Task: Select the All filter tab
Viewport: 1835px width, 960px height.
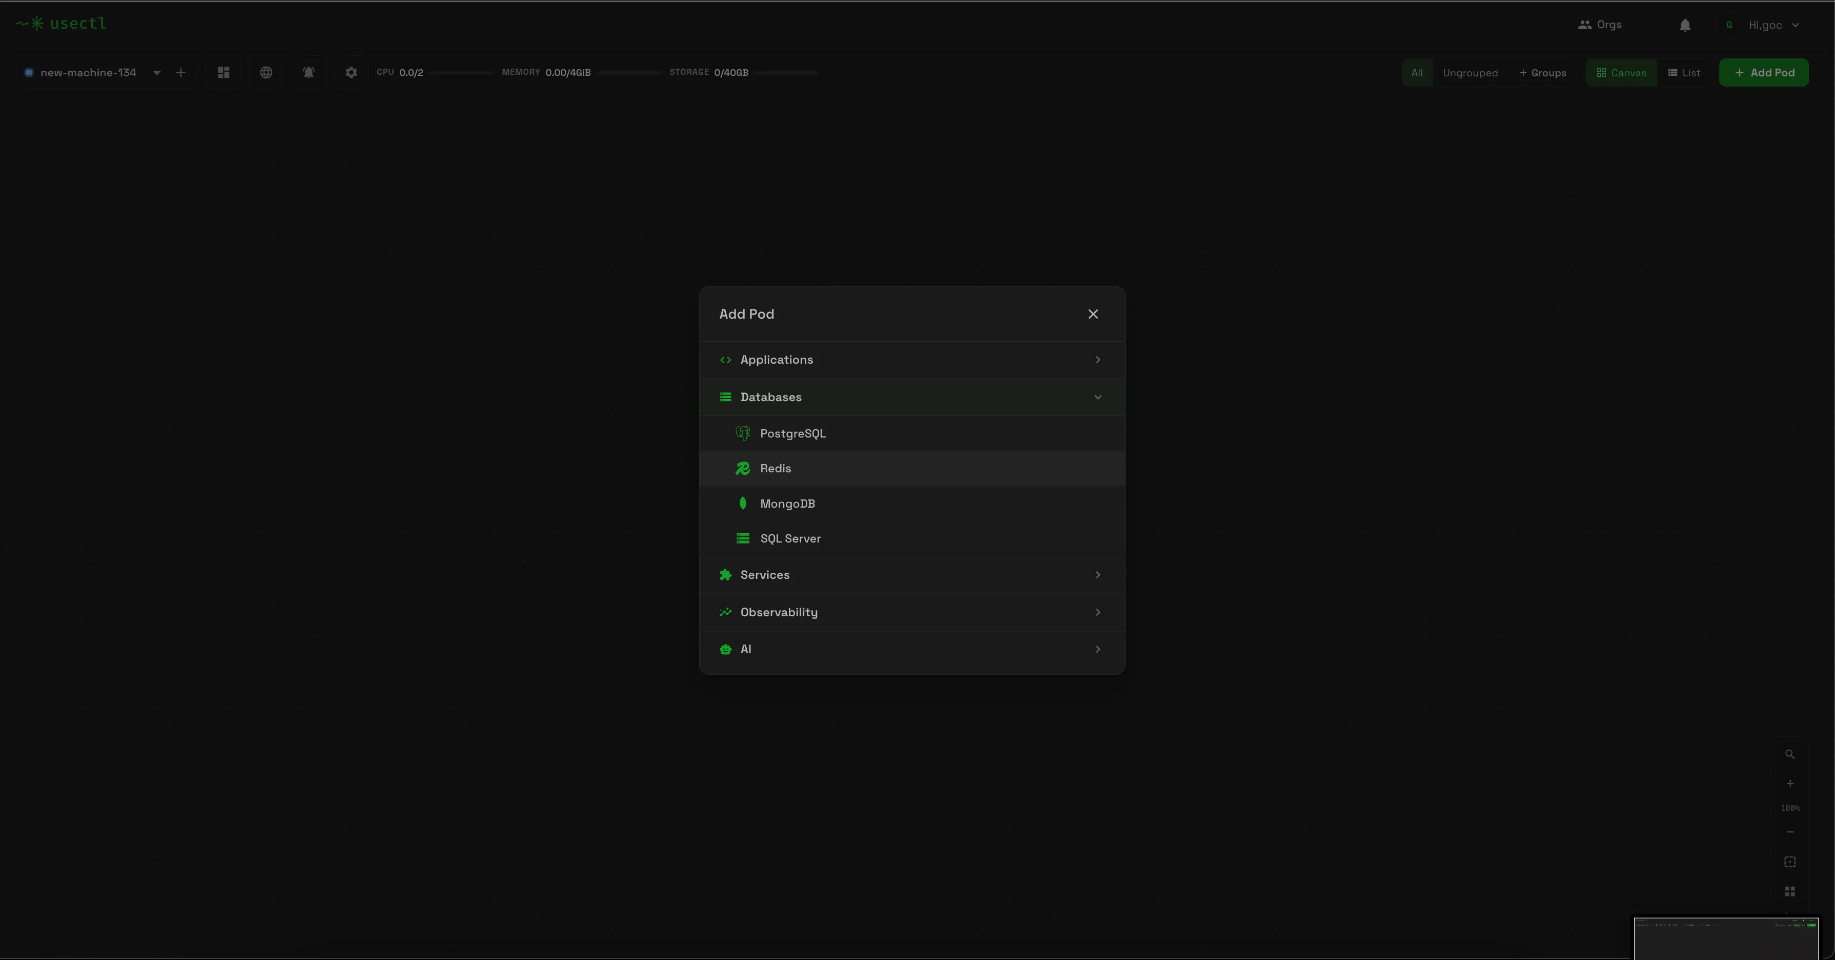Action: [1417, 73]
